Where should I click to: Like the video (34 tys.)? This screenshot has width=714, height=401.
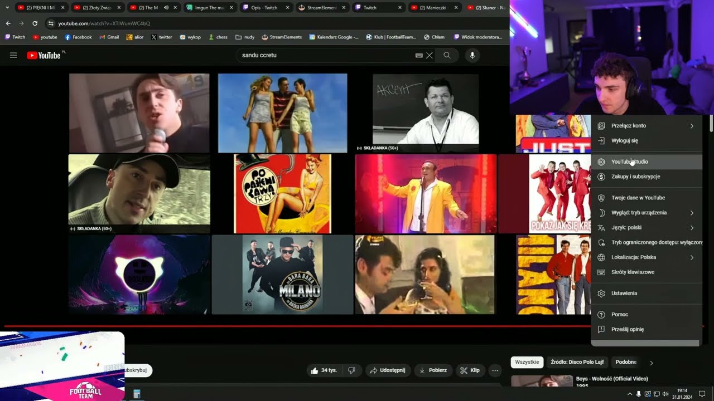pyautogui.click(x=324, y=370)
